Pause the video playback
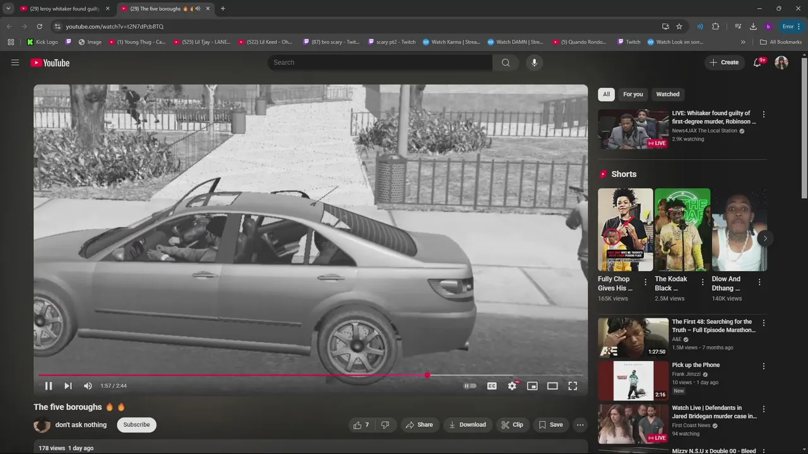Image resolution: width=808 pixels, height=454 pixels. click(x=49, y=386)
